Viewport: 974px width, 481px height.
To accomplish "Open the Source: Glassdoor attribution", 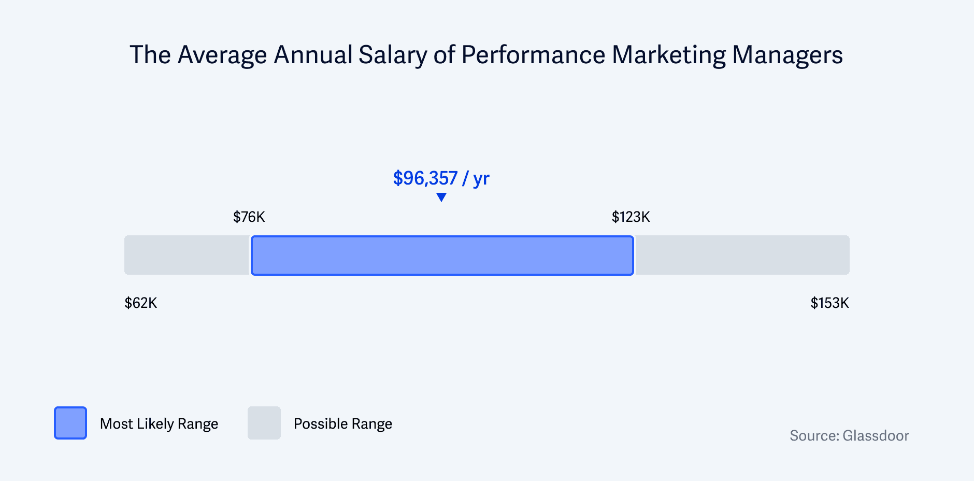I will [x=849, y=435].
